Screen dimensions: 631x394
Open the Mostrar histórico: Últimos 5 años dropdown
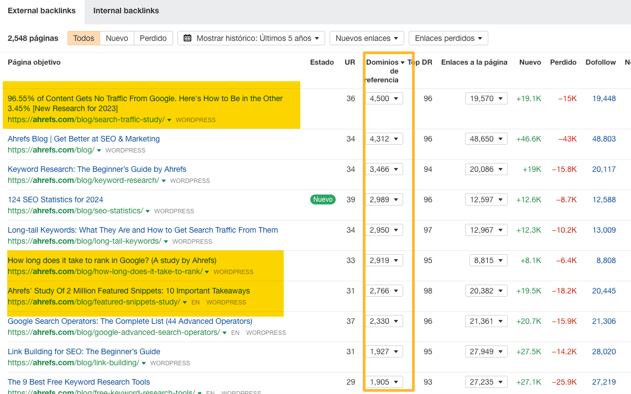251,38
